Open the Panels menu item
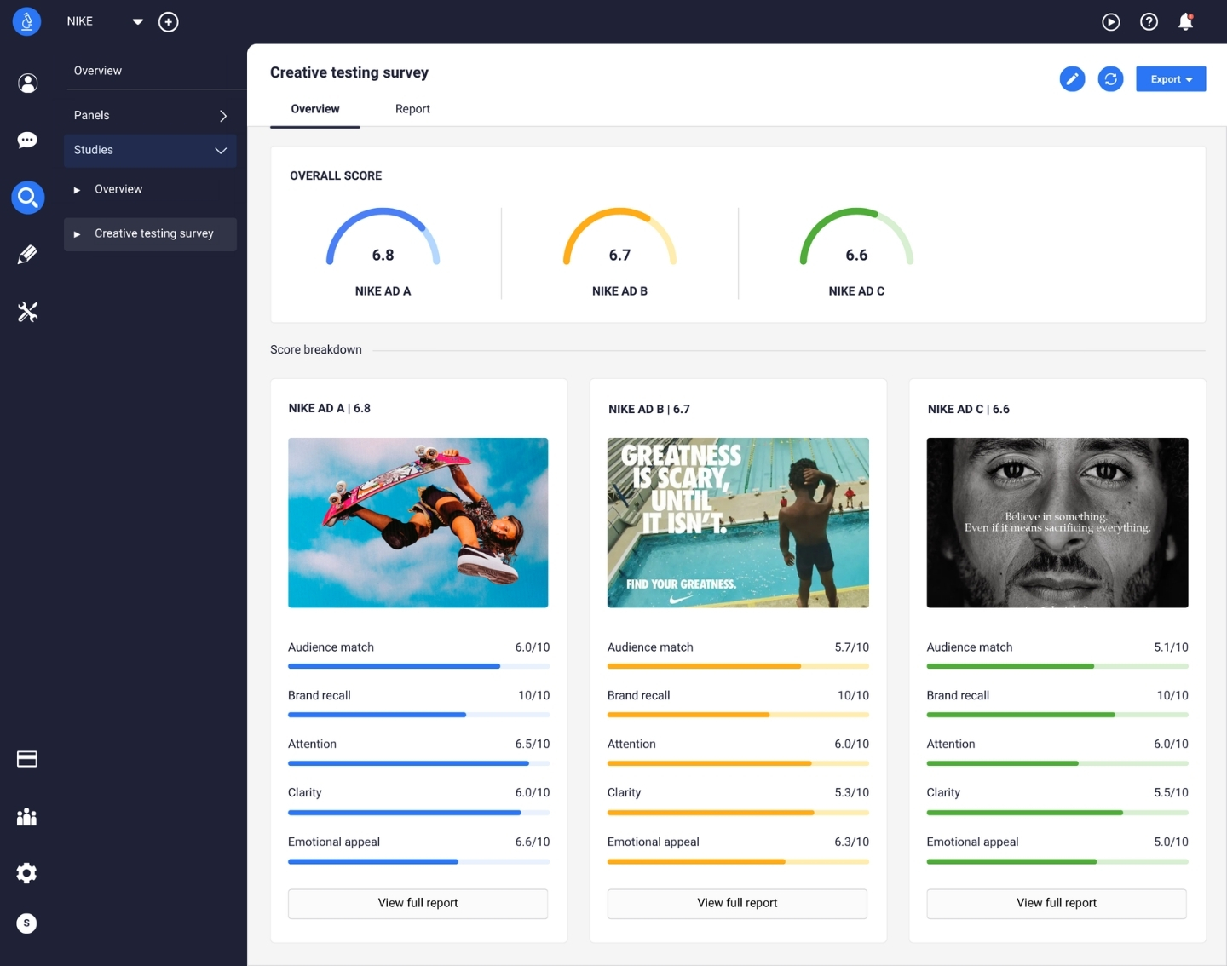 pyautogui.click(x=151, y=116)
